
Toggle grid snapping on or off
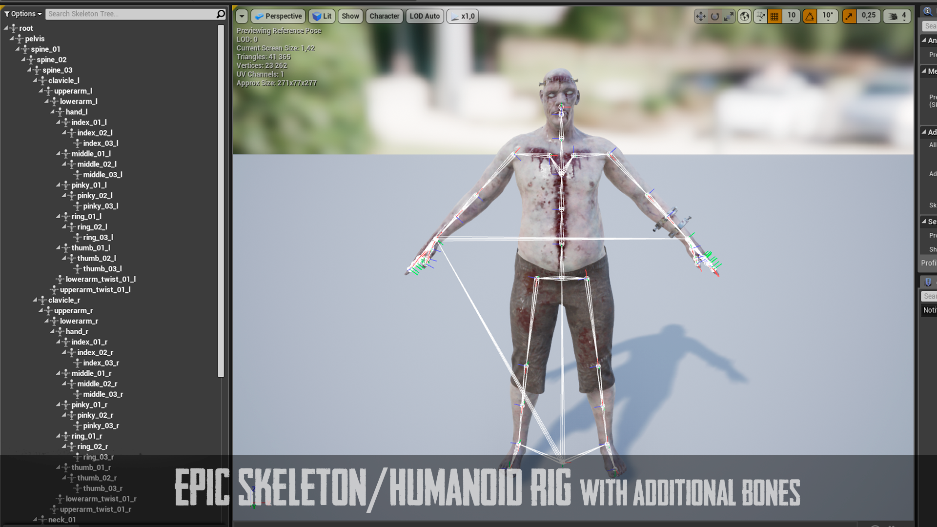coord(774,16)
